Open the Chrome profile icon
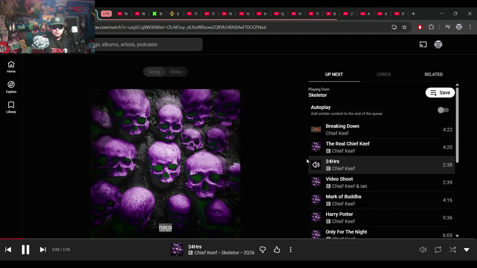This screenshot has width=477, height=268. [459, 27]
